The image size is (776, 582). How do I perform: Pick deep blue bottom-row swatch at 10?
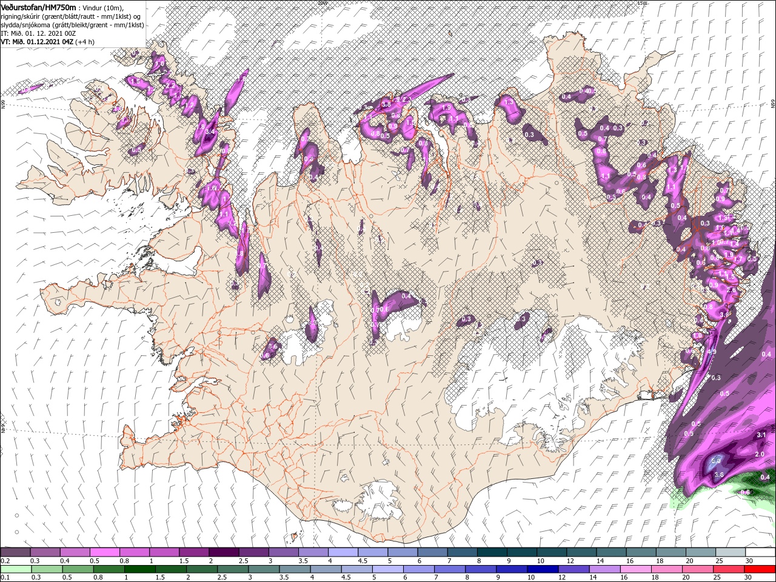click(541, 569)
